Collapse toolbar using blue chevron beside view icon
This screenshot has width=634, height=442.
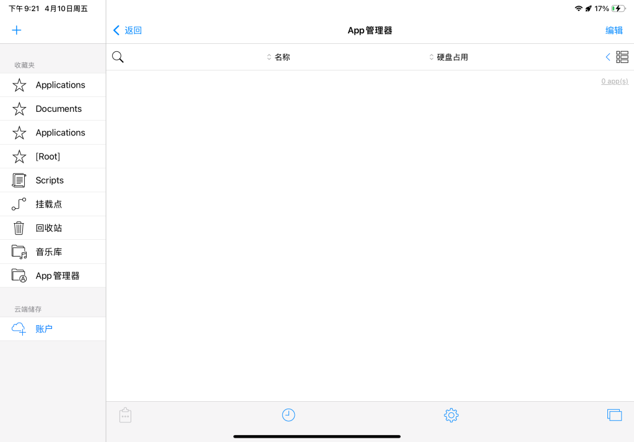point(608,57)
